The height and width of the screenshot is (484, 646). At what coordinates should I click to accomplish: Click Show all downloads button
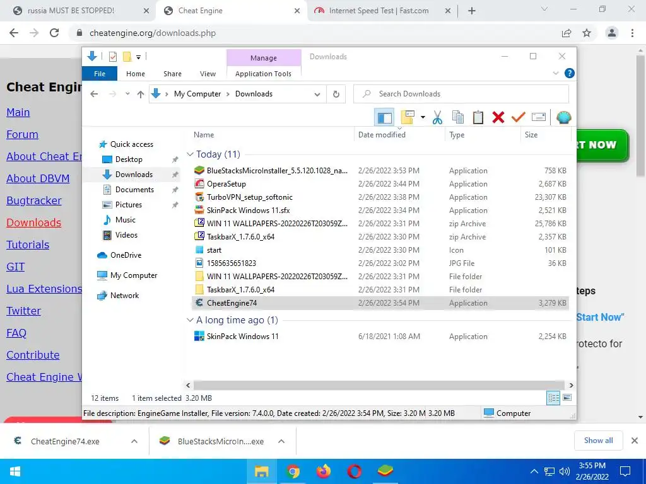click(598, 441)
